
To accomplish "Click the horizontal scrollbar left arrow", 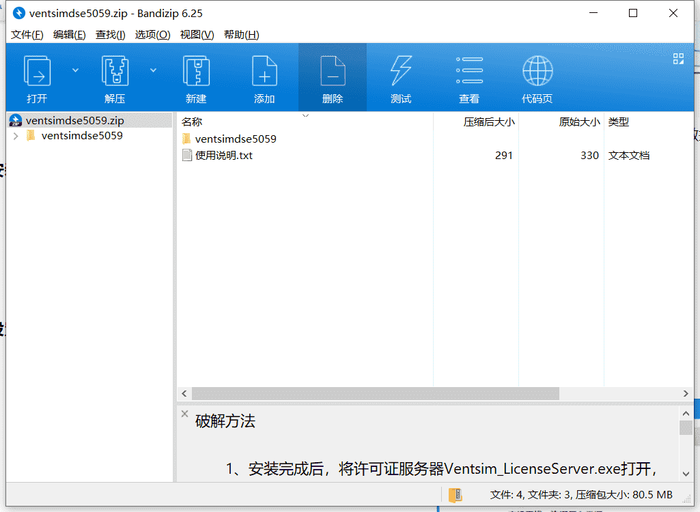I will 184,394.
